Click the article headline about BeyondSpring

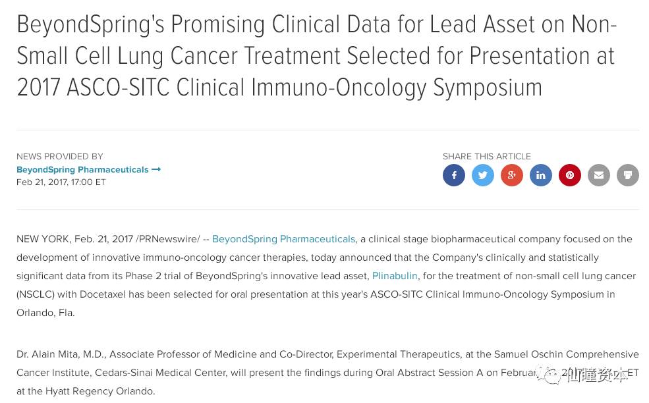(x=316, y=56)
